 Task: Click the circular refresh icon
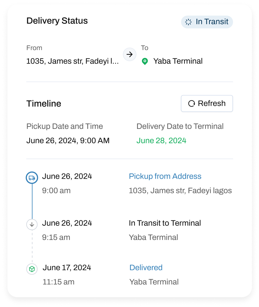[x=192, y=104]
